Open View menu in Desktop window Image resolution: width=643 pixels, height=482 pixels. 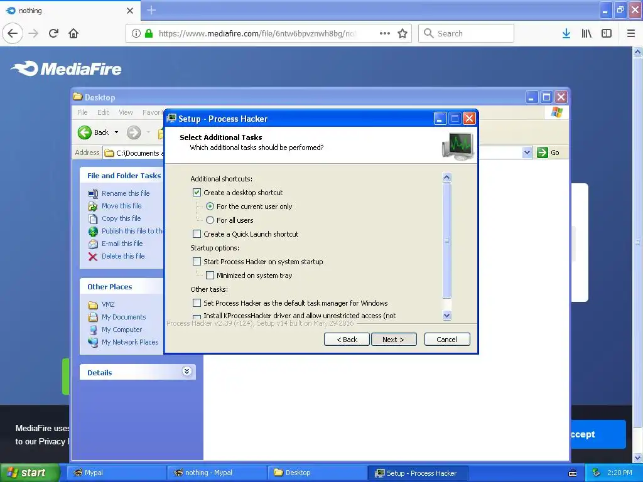126,112
